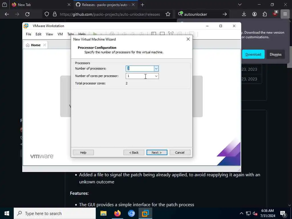Screen dimensions: 292x219
Task: Open the Windows Start menu
Action: pos(7,213)
